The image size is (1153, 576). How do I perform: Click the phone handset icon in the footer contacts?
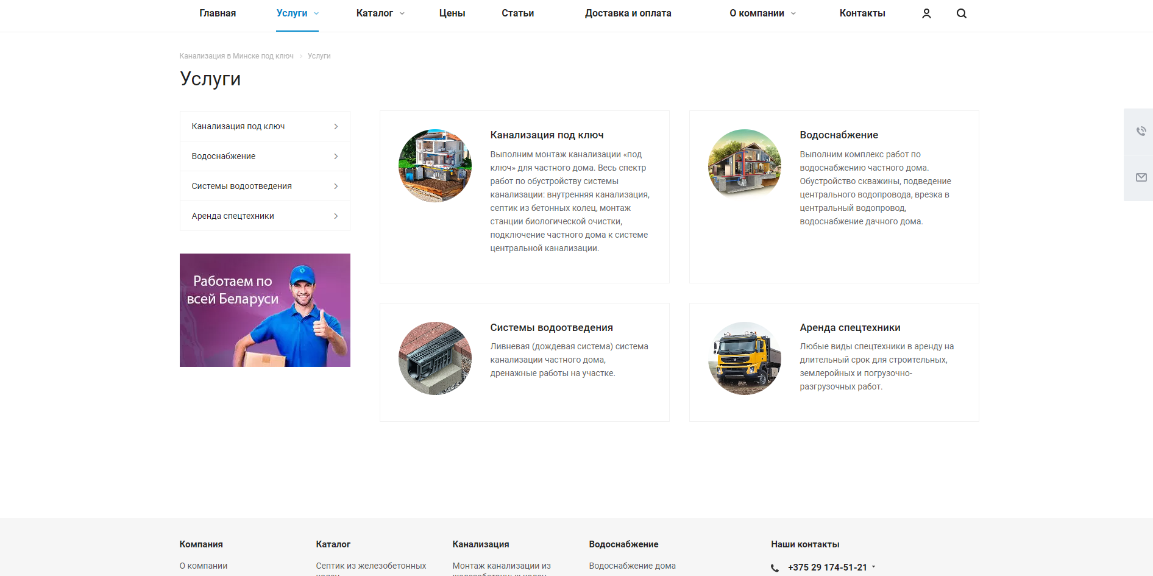coord(775,567)
